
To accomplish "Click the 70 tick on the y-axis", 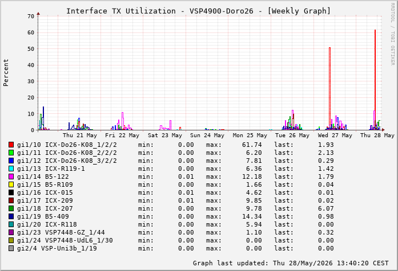I will click(31, 17).
